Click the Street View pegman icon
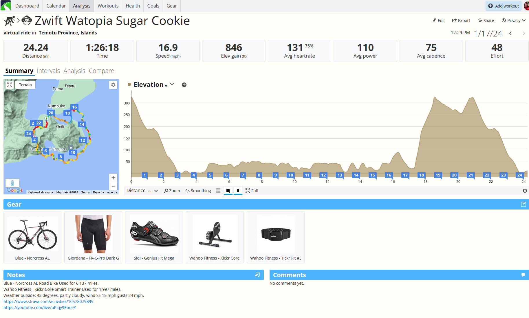This screenshot has width=529, height=318. (x=12, y=183)
